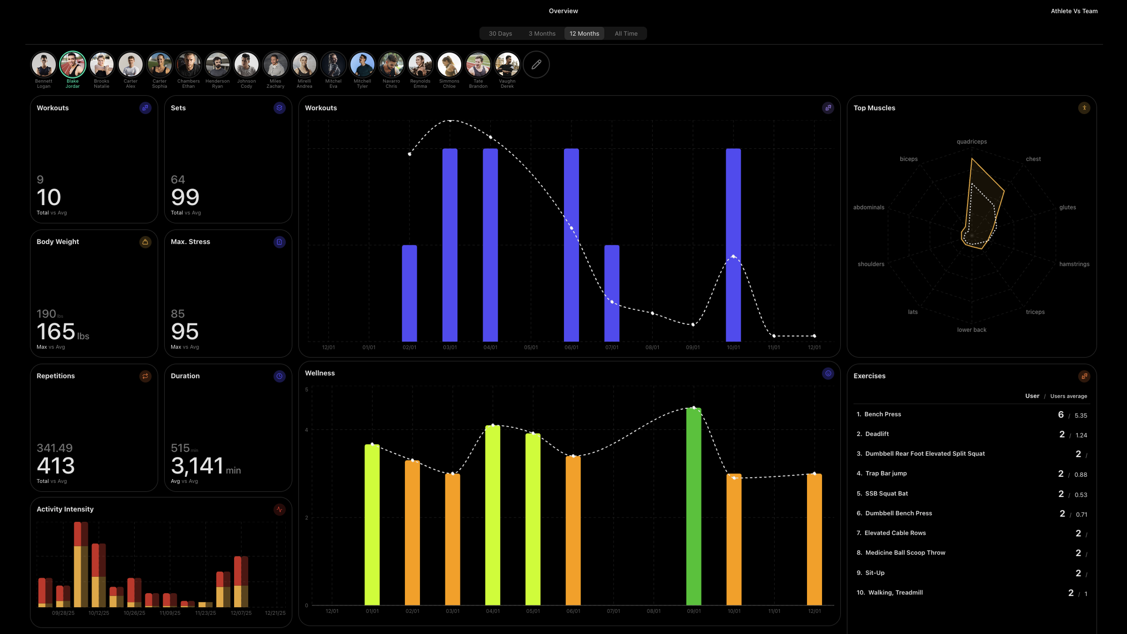Click the Sets card layers icon
The image size is (1127, 634).
(279, 108)
